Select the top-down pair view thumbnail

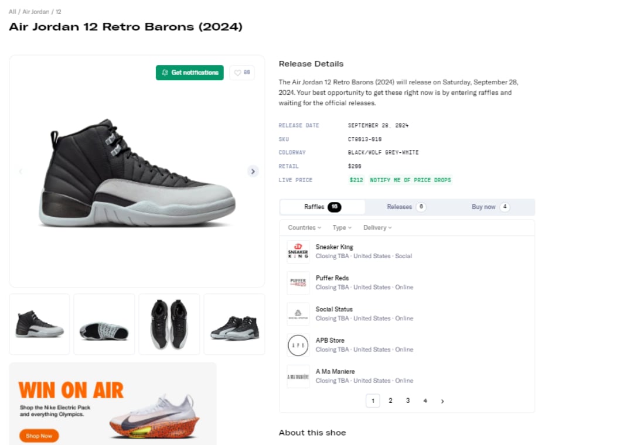point(169,324)
